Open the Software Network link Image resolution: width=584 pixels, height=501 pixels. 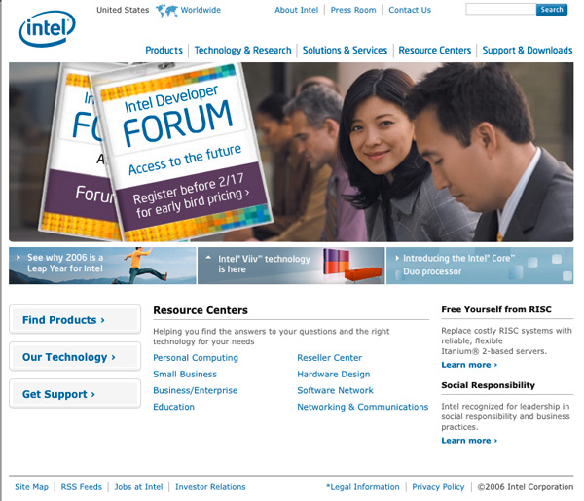click(335, 390)
